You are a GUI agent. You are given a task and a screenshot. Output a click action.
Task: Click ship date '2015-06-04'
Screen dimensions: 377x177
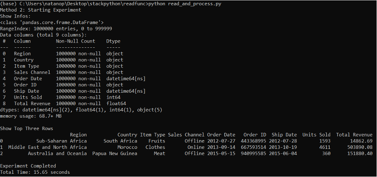[283, 154]
